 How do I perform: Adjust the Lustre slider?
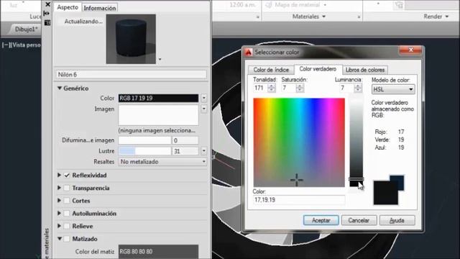click(x=144, y=151)
